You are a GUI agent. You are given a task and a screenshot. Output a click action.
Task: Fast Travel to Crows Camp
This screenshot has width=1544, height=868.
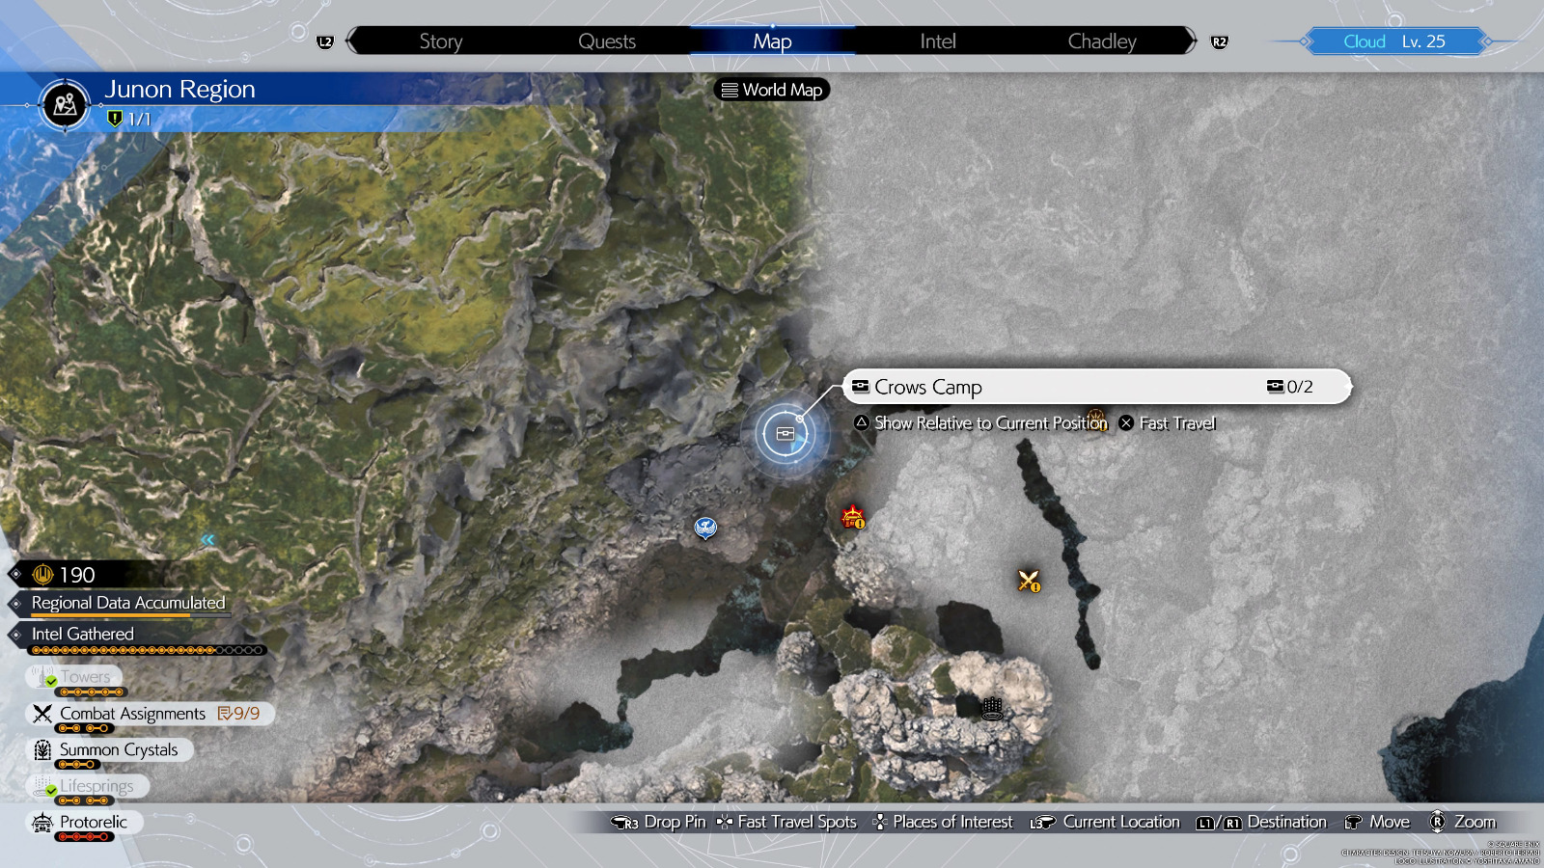pos(1168,422)
